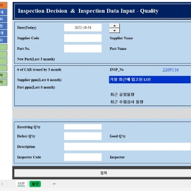Click the Part ppm(Last 6 month) label
191x191 pixels.
point(36,88)
